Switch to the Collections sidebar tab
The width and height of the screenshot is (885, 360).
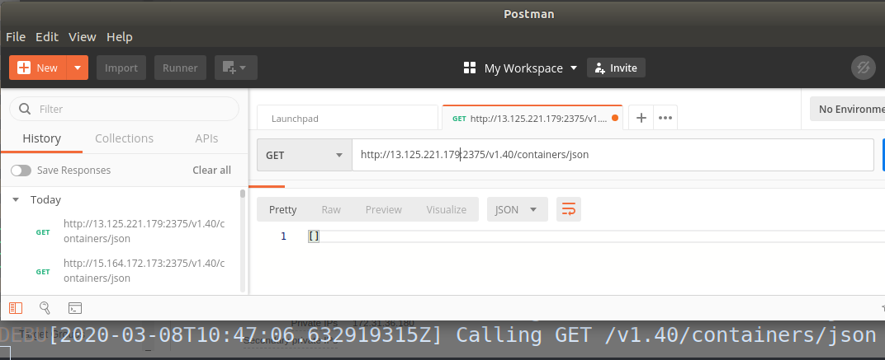click(x=124, y=138)
